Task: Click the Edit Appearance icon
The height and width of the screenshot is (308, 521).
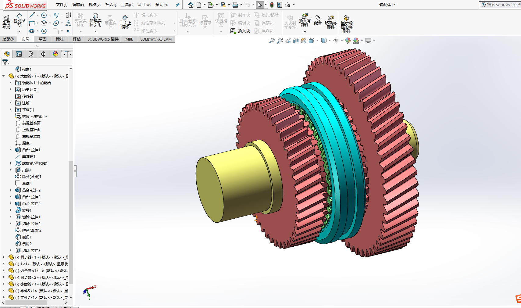Action: (348, 41)
